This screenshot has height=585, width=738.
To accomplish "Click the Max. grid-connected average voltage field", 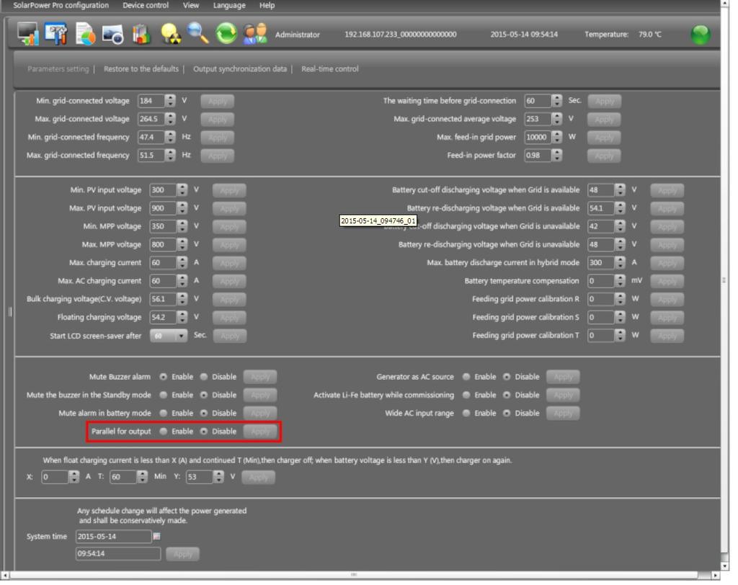I will (538, 119).
